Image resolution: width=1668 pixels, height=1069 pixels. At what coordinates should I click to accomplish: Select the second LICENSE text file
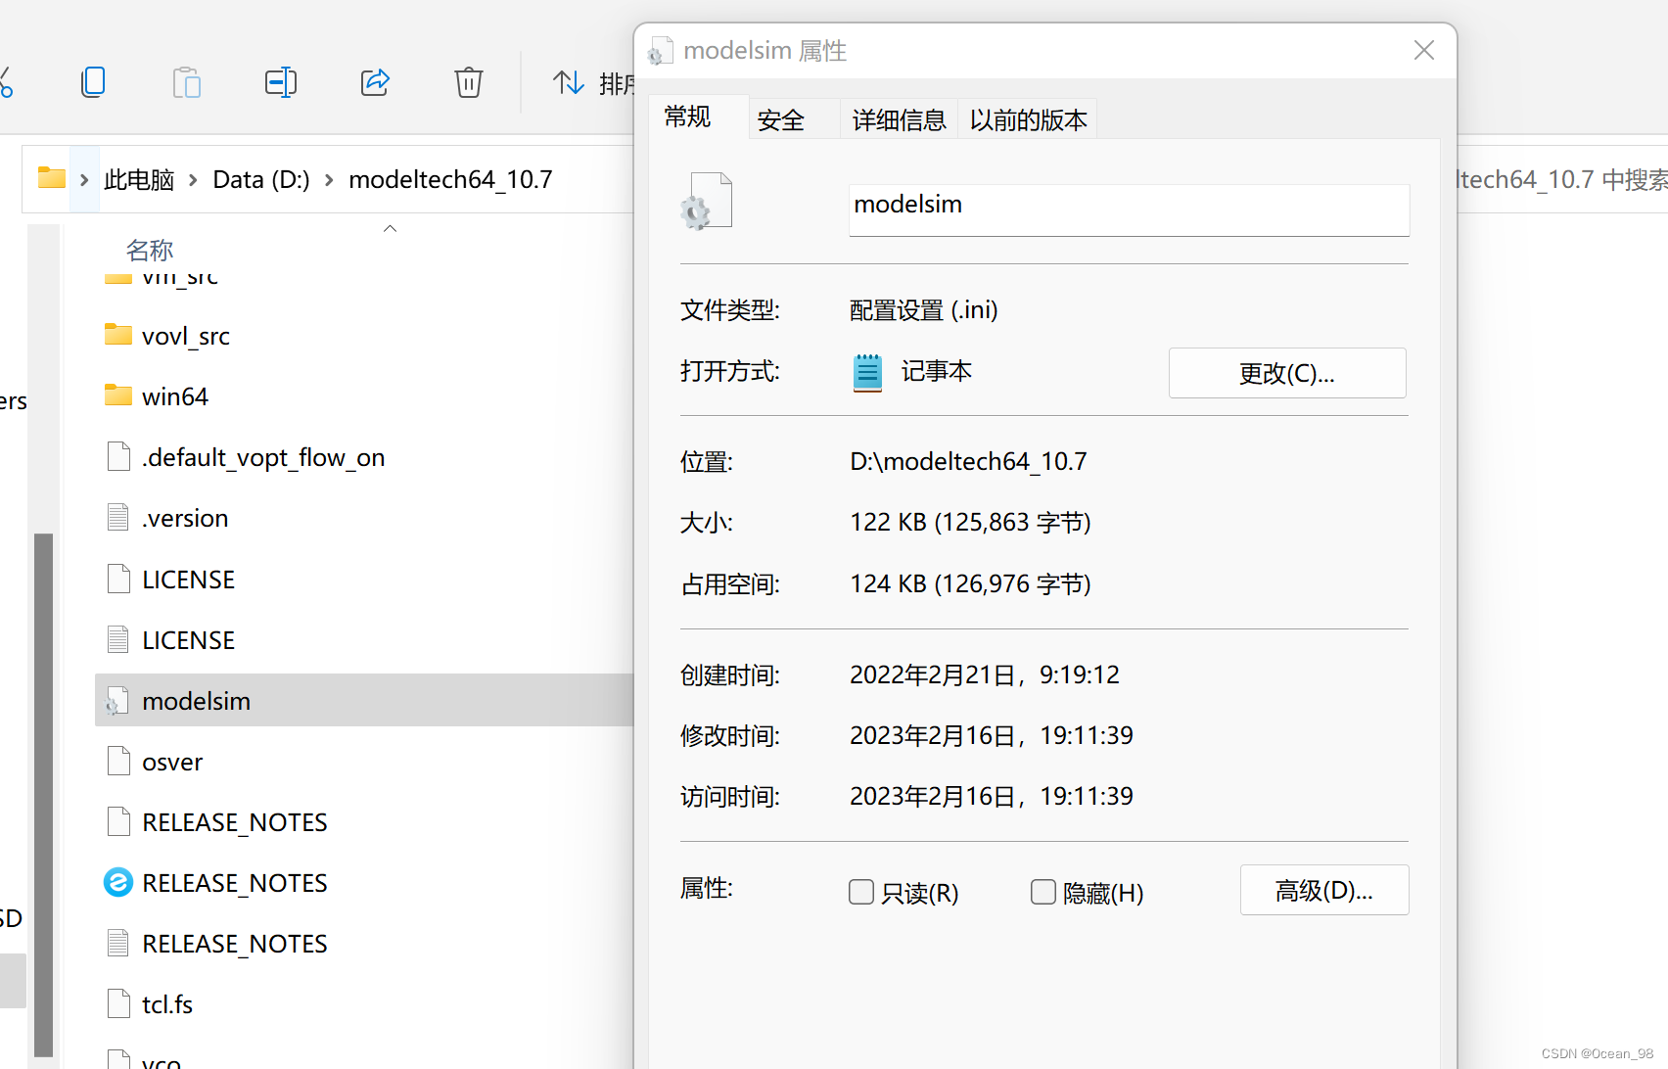click(x=364, y=640)
